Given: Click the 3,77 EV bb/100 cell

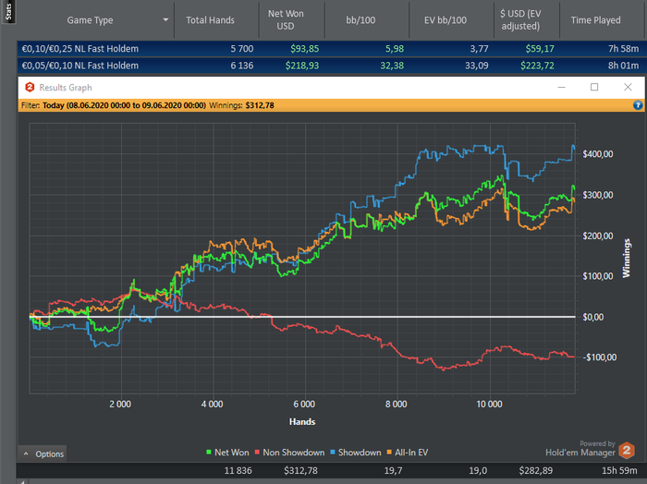Looking at the screenshot, I should click(x=479, y=49).
